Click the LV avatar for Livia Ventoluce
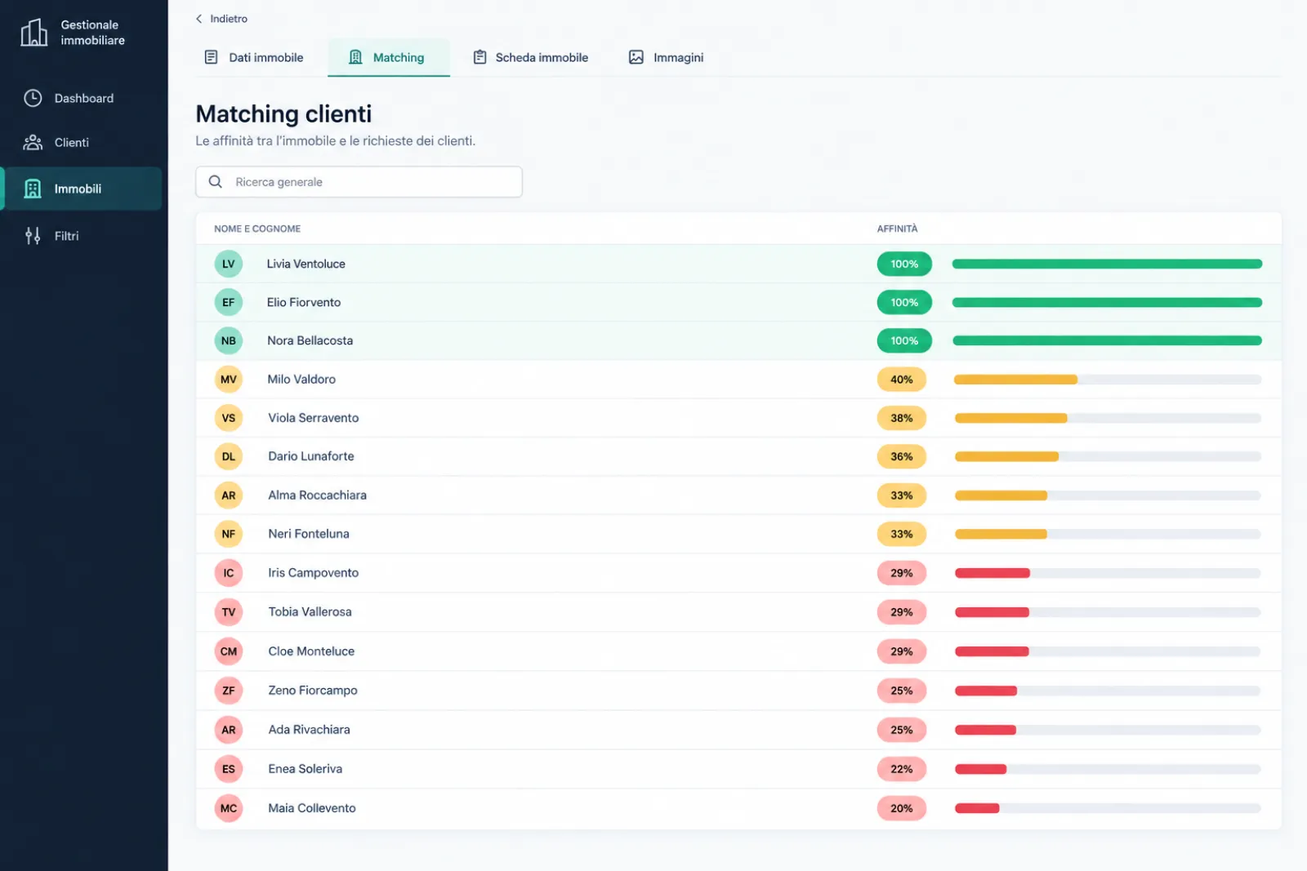Viewport: 1307px width, 871px height. click(x=229, y=264)
